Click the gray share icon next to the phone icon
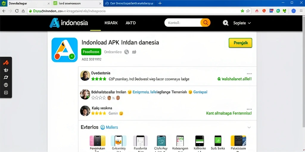 [134, 52]
